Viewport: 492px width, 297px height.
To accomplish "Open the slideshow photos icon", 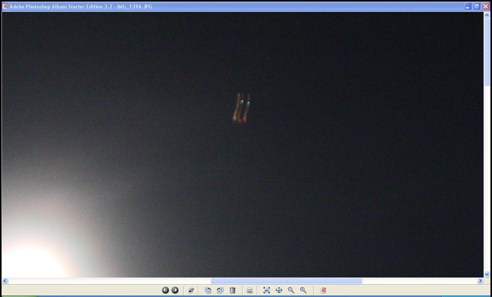I will point(191,290).
